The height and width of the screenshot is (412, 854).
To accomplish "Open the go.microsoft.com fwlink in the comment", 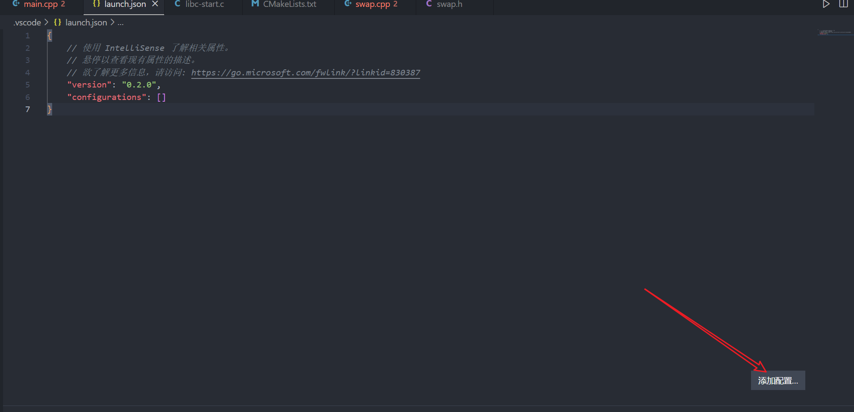I will click(305, 72).
